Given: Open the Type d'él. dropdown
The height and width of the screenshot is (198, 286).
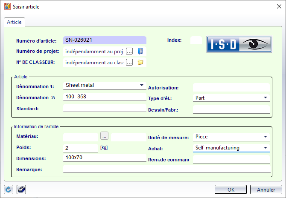Looking at the screenshot, I should pos(266,98).
